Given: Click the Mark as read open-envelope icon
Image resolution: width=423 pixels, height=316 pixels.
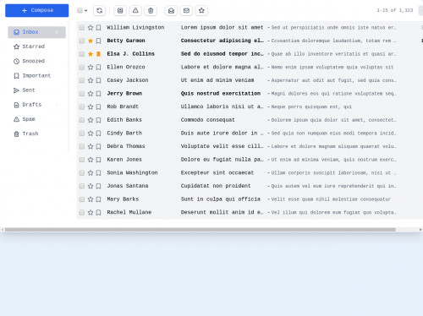Looking at the screenshot, I should [171, 10].
